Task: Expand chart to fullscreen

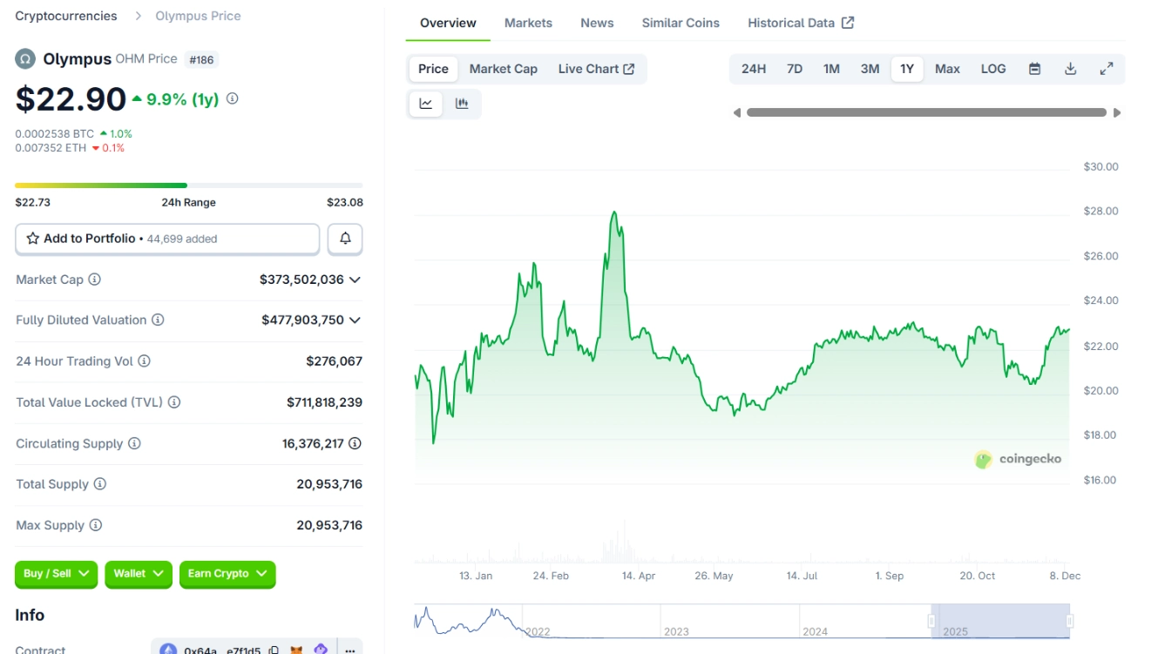Action: pyautogui.click(x=1107, y=69)
